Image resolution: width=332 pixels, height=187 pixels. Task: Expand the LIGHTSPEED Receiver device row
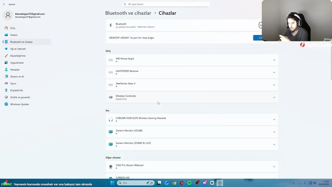[192, 72]
